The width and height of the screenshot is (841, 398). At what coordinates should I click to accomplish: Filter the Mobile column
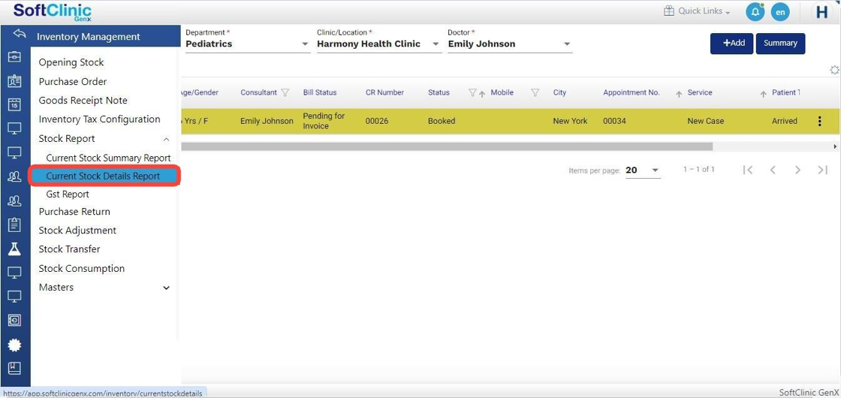535,93
